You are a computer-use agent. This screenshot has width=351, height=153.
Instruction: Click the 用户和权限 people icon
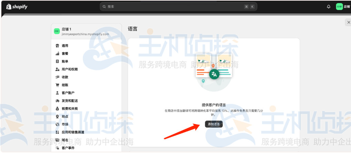click(x=57, y=70)
